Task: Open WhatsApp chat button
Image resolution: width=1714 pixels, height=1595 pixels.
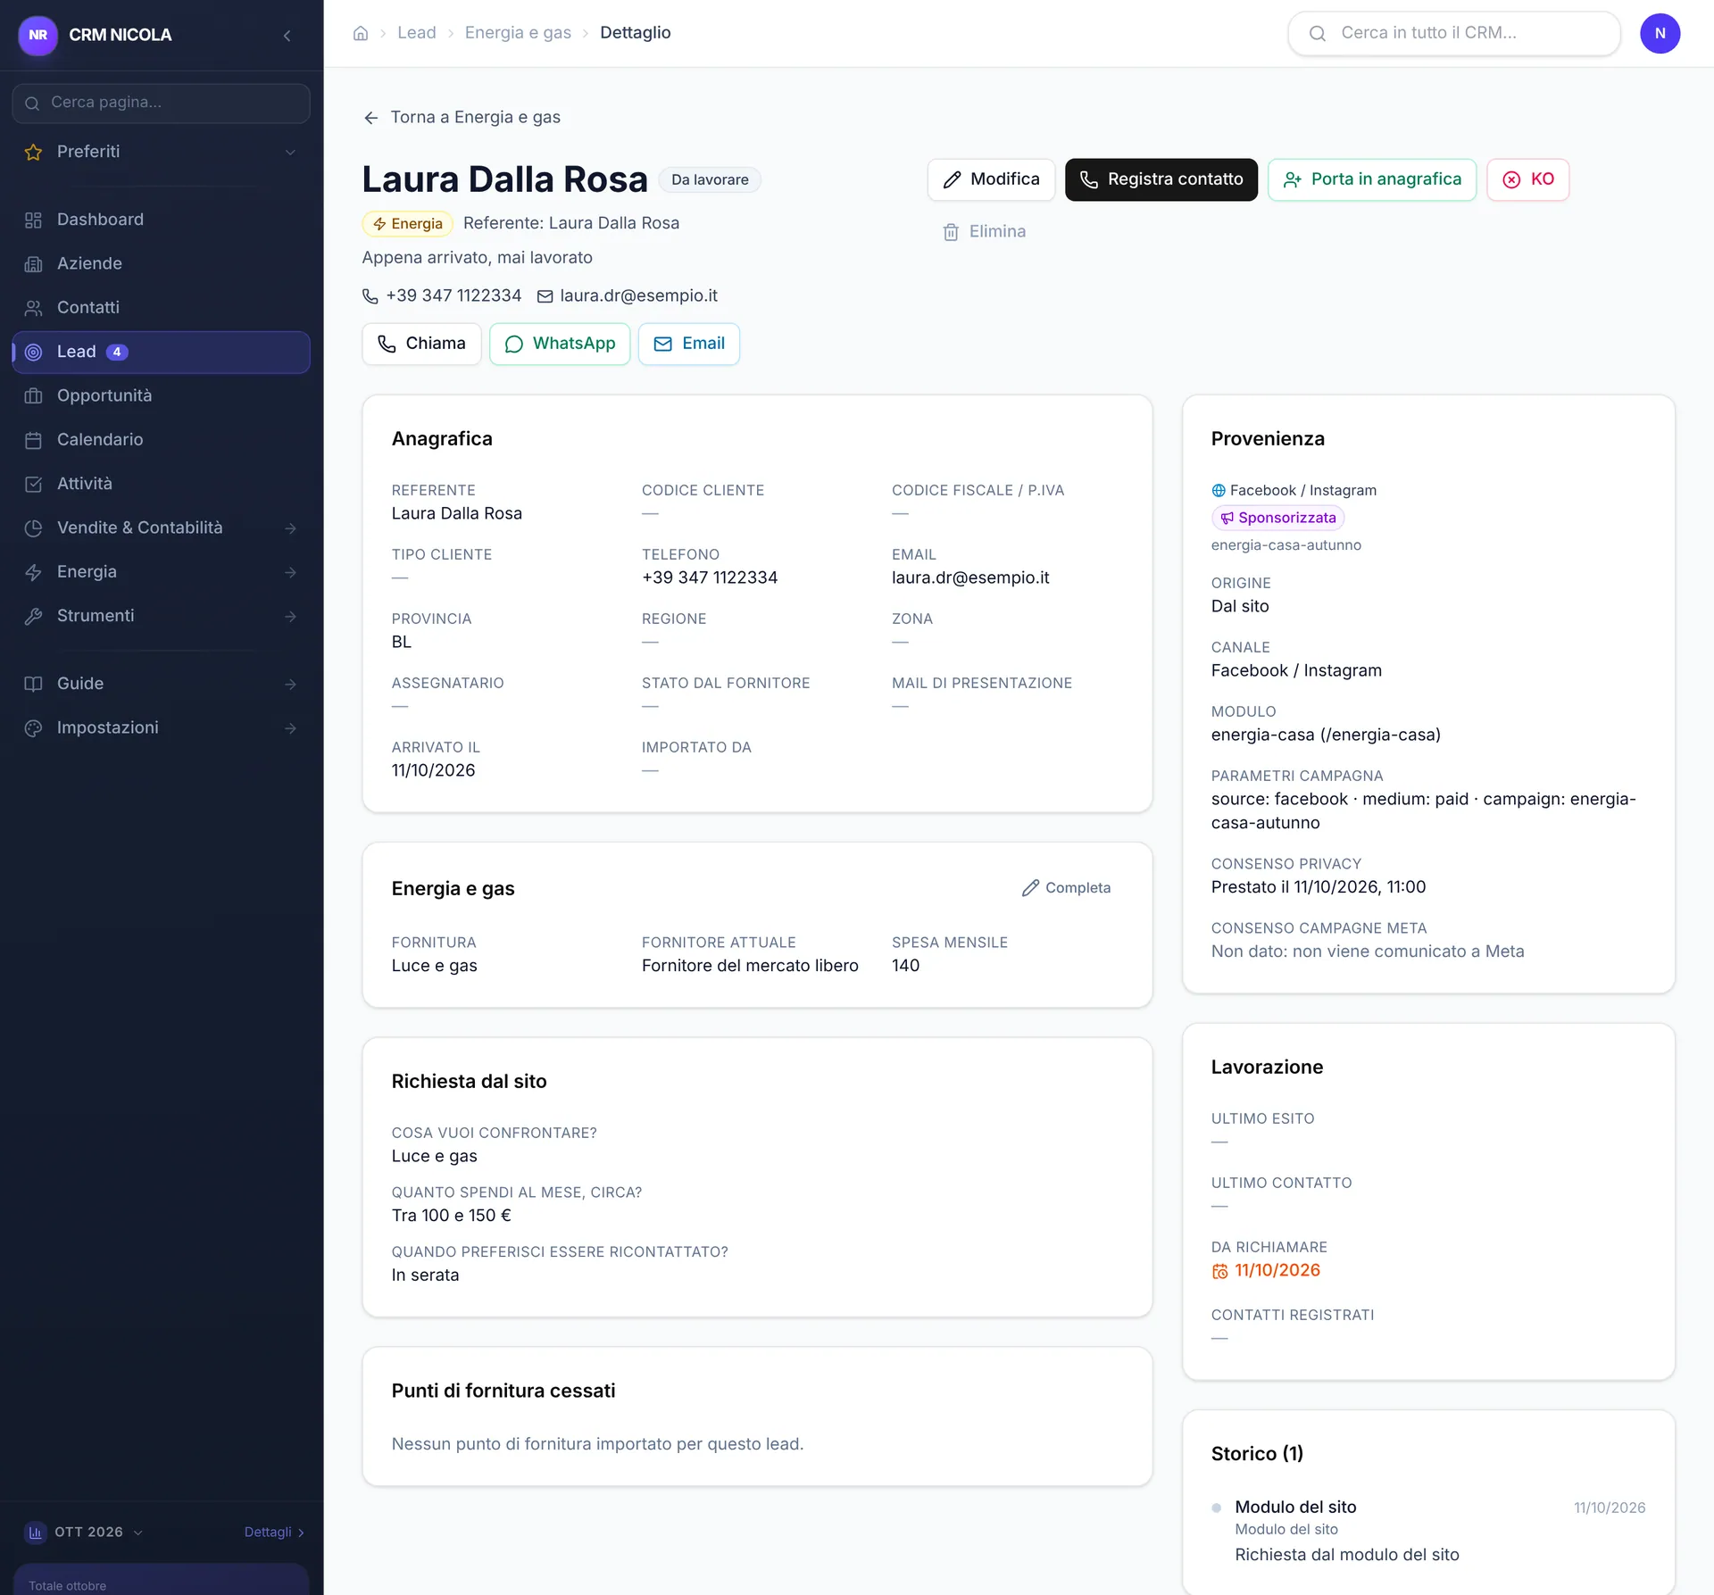Action: click(560, 344)
